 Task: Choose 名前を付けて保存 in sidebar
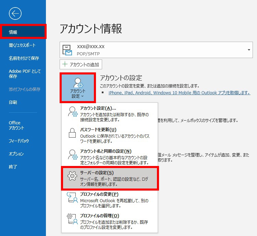coord(24,58)
